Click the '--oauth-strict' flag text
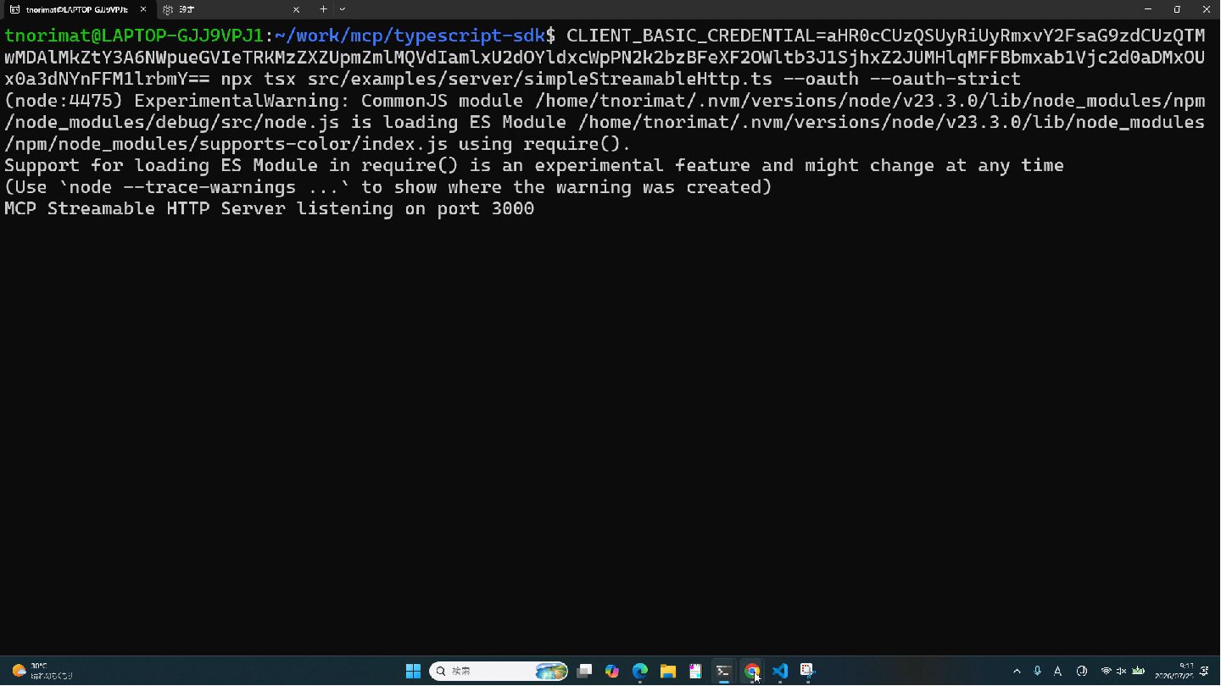The width and height of the screenshot is (1221, 686). coord(945,79)
